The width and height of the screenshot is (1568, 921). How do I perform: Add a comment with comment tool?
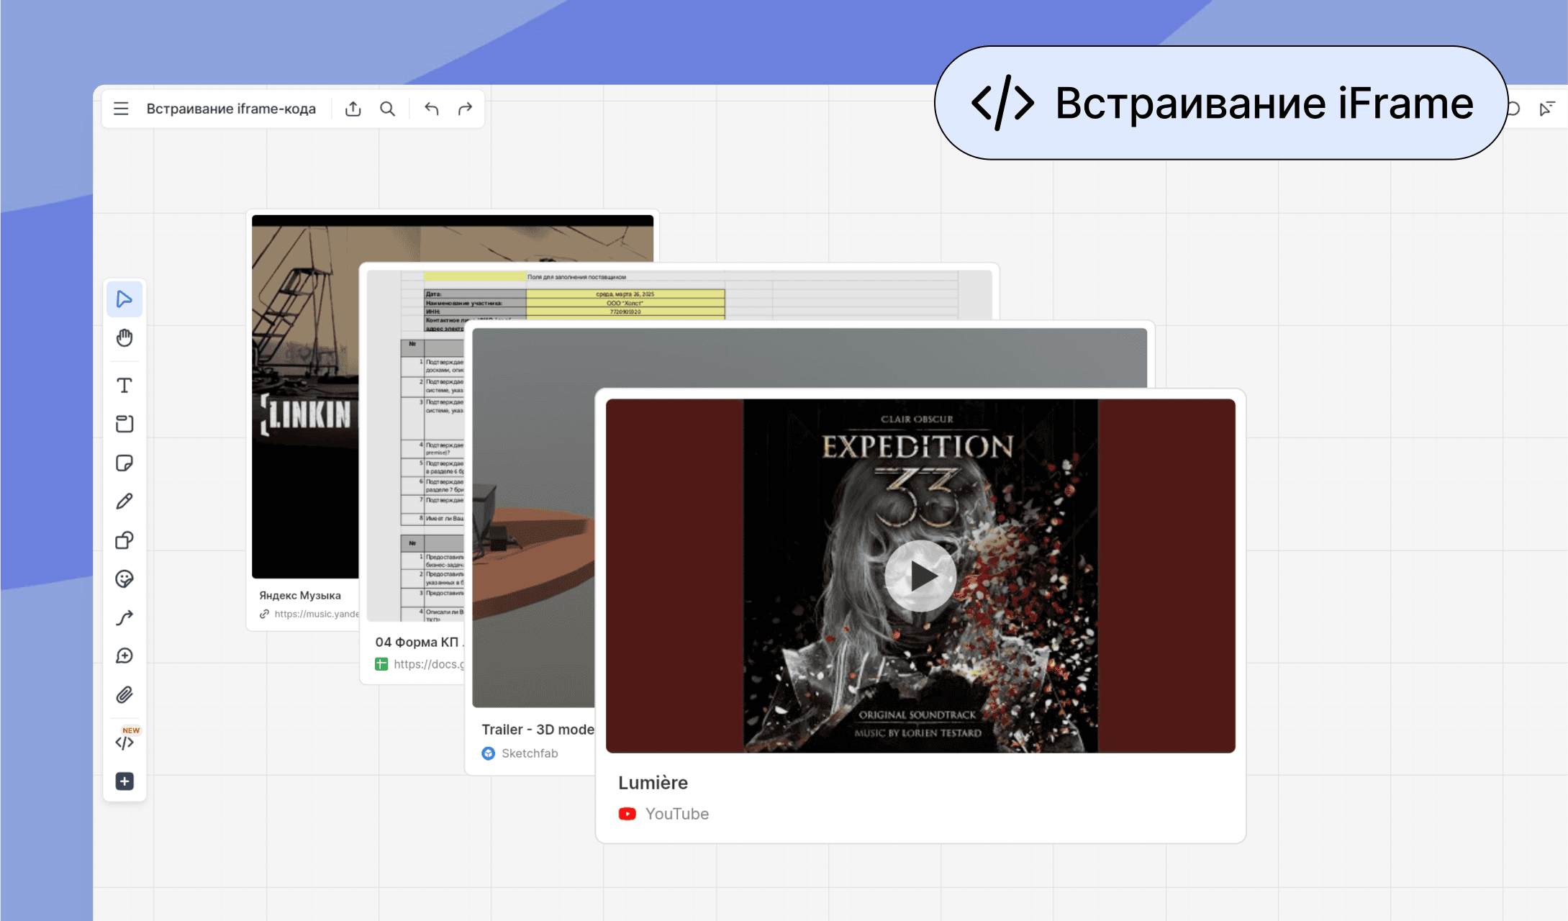coord(124,656)
